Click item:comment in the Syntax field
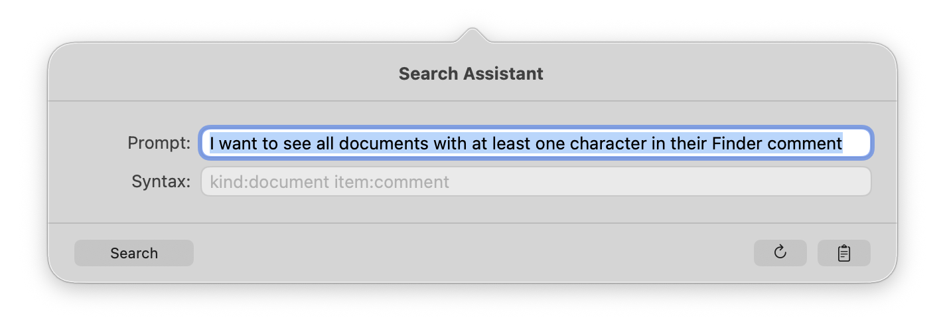Image resolution: width=945 pixels, height=336 pixels. 391,181
